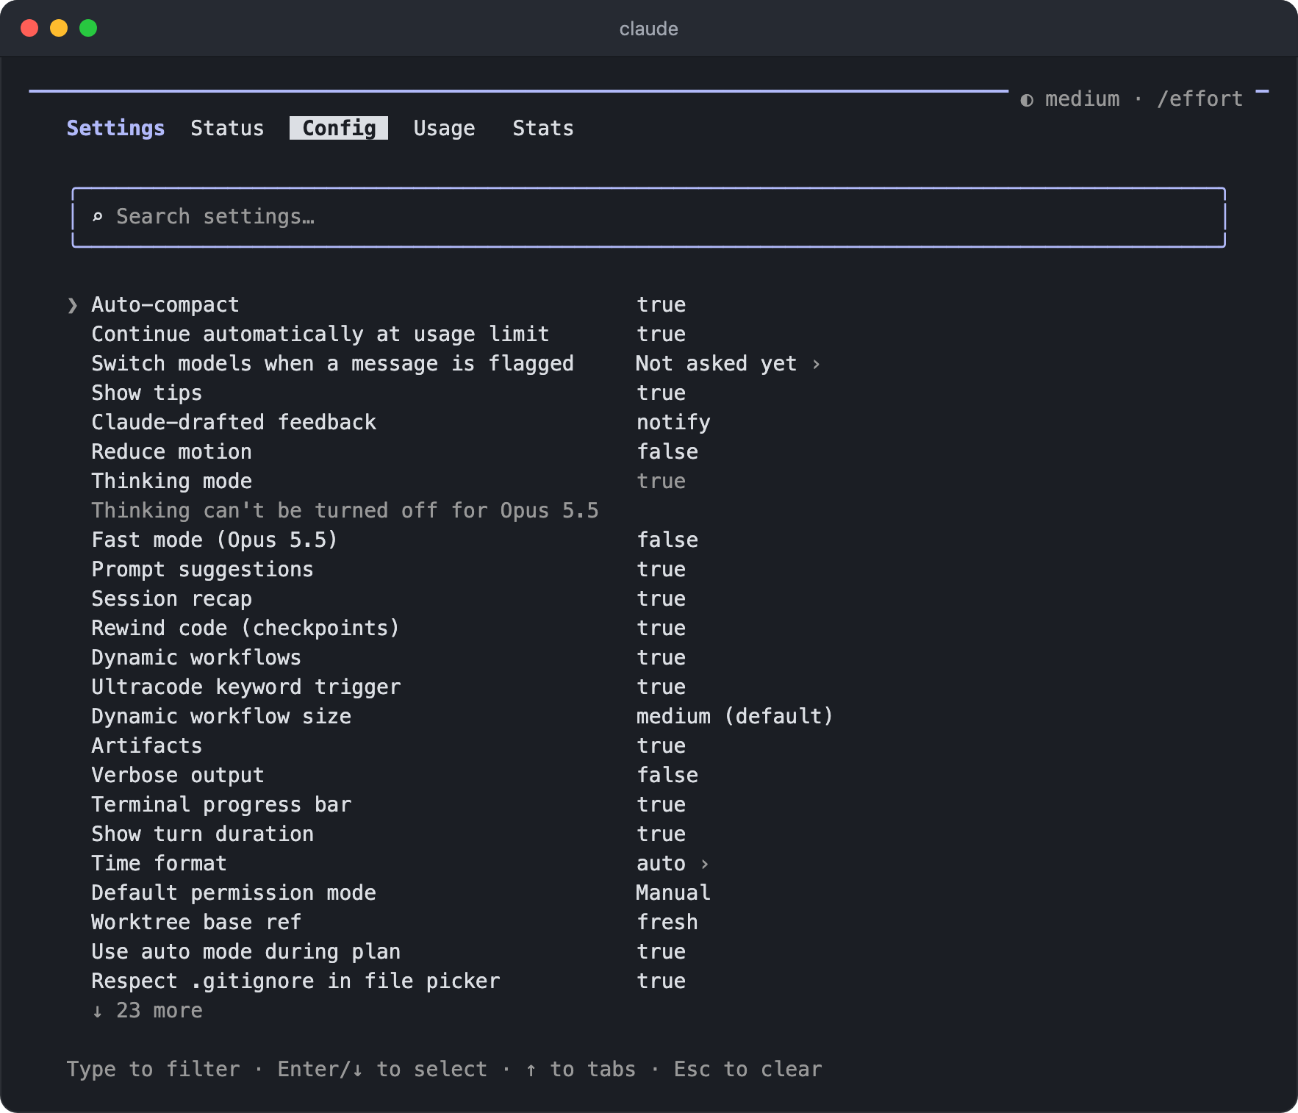Viewport: 1298px width, 1113px height.
Task: Select Respect .gitignore in file picker
Action: pos(295,981)
